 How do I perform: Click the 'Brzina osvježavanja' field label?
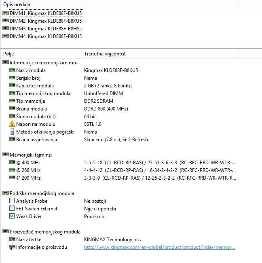(36, 140)
